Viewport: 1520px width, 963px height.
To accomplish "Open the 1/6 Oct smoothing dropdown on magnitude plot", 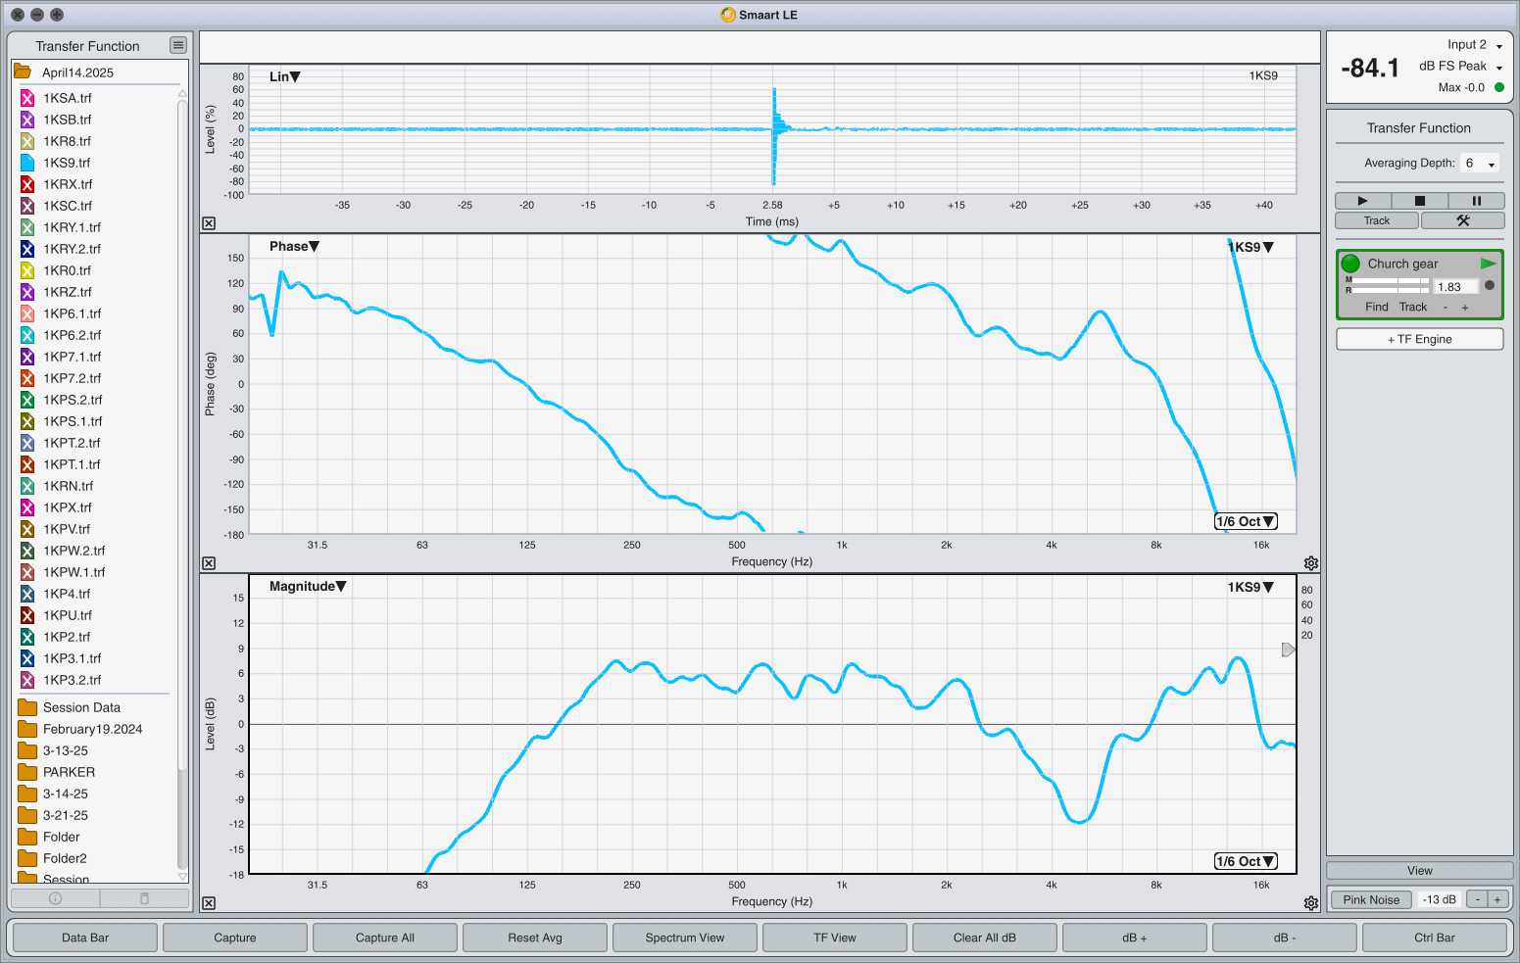I will click(1246, 861).
